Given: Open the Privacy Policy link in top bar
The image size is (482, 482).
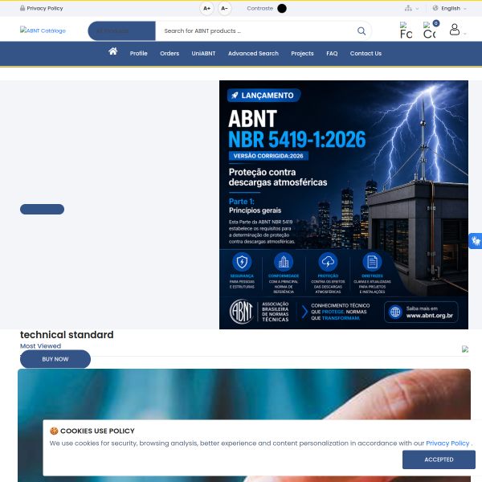Looking at the screenshot, I should coord(42,8).
